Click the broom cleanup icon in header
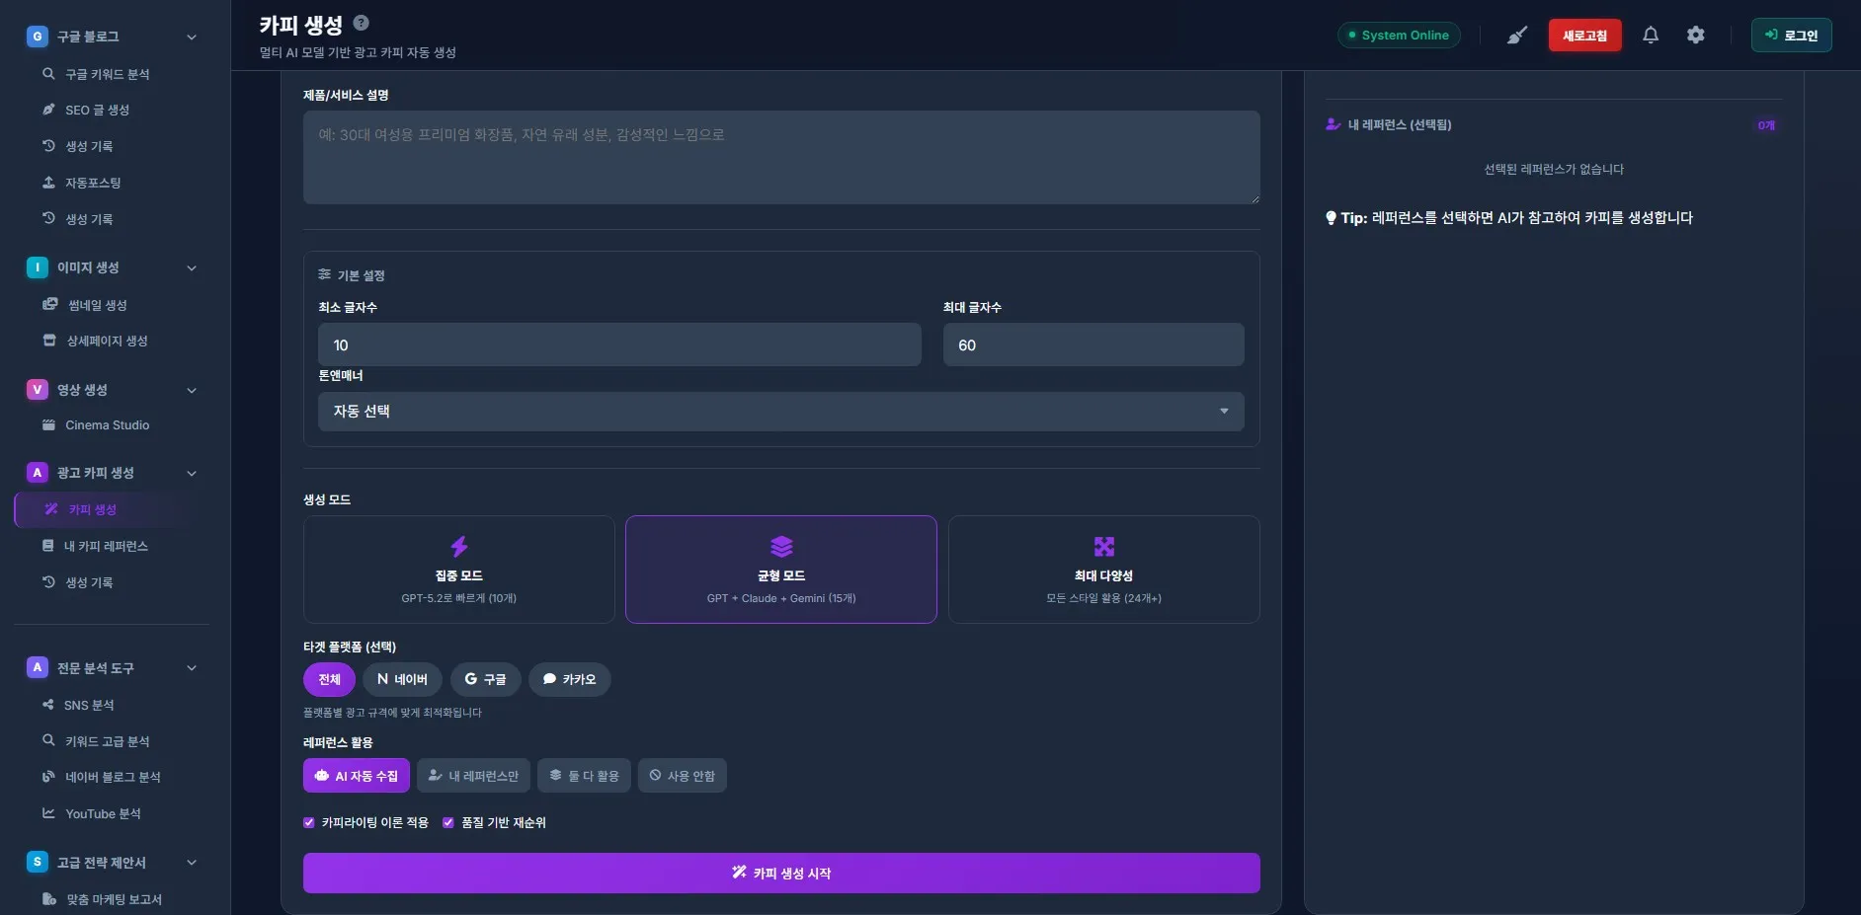Viewport: 1861px width, 915px height. click(x=1517, y=36)
